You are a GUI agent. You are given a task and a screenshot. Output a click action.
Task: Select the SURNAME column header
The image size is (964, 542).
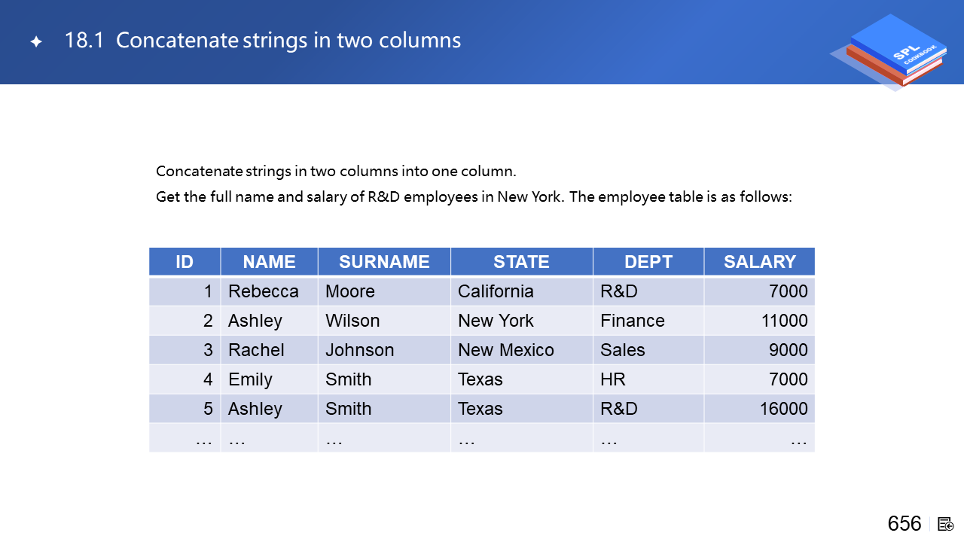click(x=384, y=262)
